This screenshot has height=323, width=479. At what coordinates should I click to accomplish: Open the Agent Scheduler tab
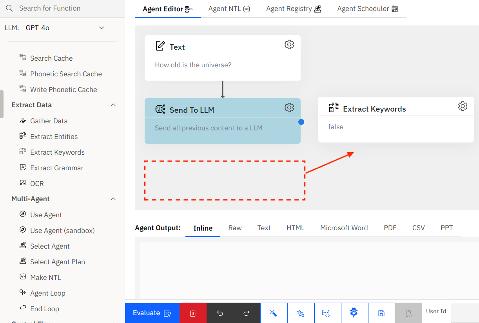(x=368, y=9)
